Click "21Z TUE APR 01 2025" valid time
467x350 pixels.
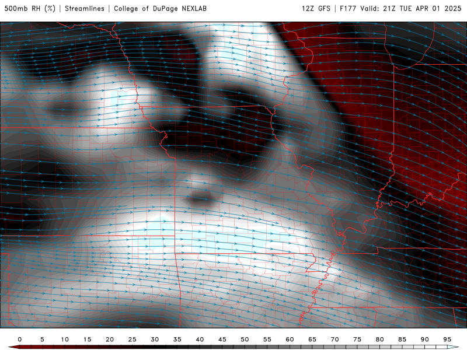(422, 9)
